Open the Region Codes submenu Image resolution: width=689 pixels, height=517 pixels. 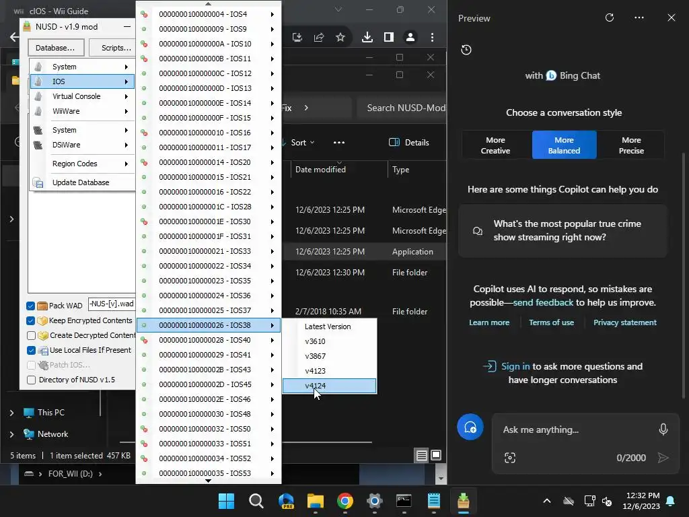(82, 164)
